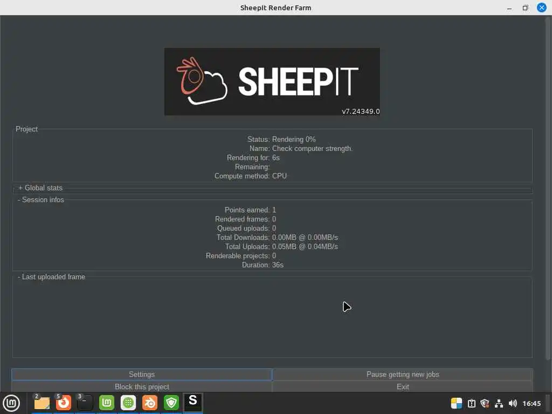Open the Settings button

(x=142, y=375)
